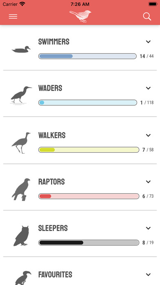Select the duck Swimmers icon
This screenshot has width=160, height=285.
pyautogui.click(x=21, y=50)
